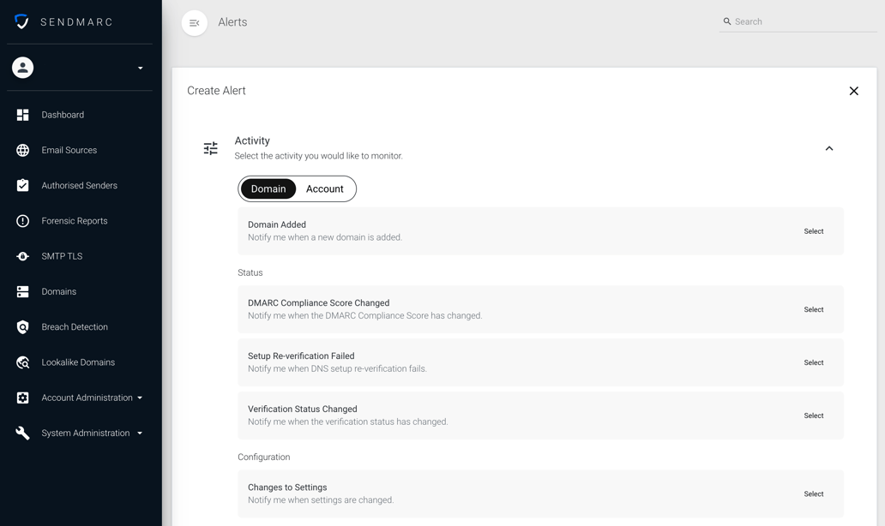Collapse the sidebar with the menu toggle icon
This screenshot has width=885, height=526.
click(x=194, y=23)
